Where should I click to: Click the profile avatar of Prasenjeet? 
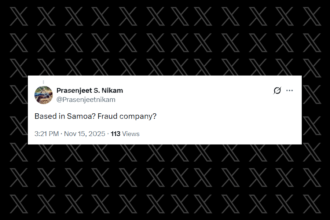click(44, 95)
